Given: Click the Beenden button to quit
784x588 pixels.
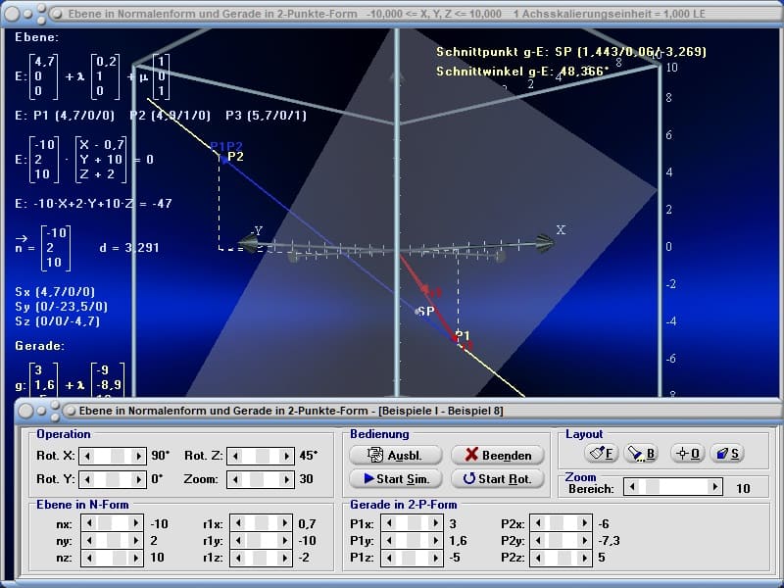Looking at the screenshot, I should [x=498, y=455].
